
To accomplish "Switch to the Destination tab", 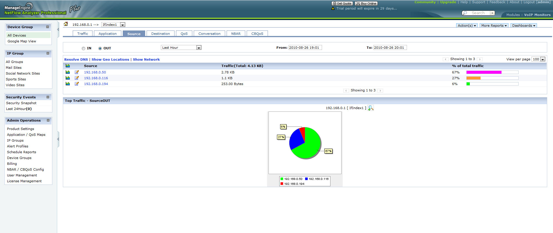I will click(x=160, y=34).
